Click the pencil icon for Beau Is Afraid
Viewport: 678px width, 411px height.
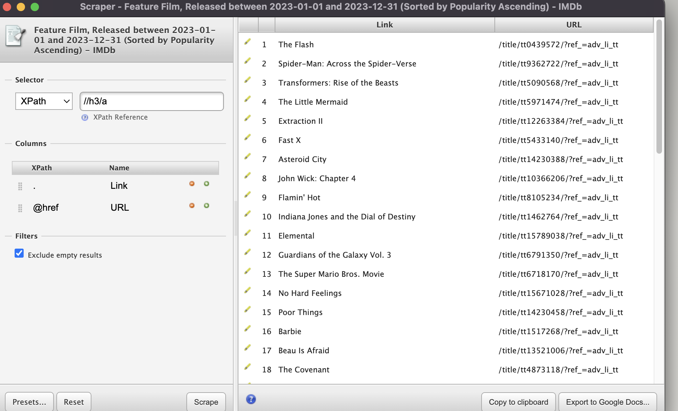click(248, 348)
